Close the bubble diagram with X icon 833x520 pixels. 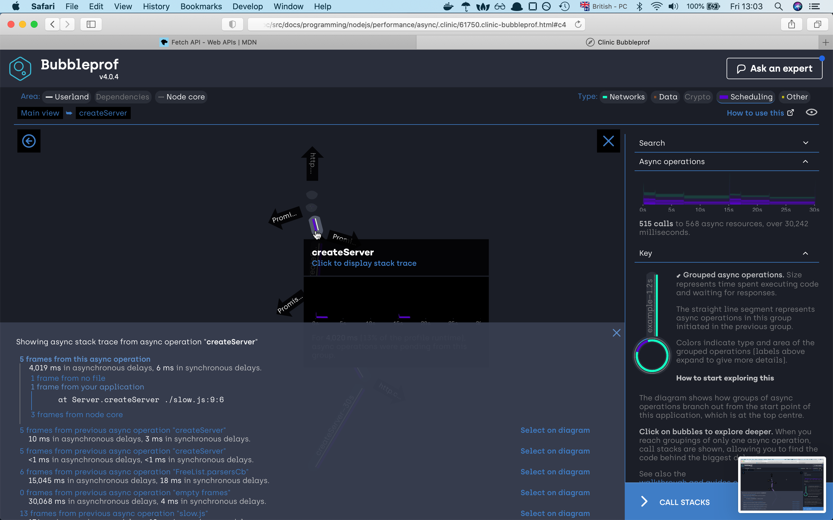click(x=608, y=141)
